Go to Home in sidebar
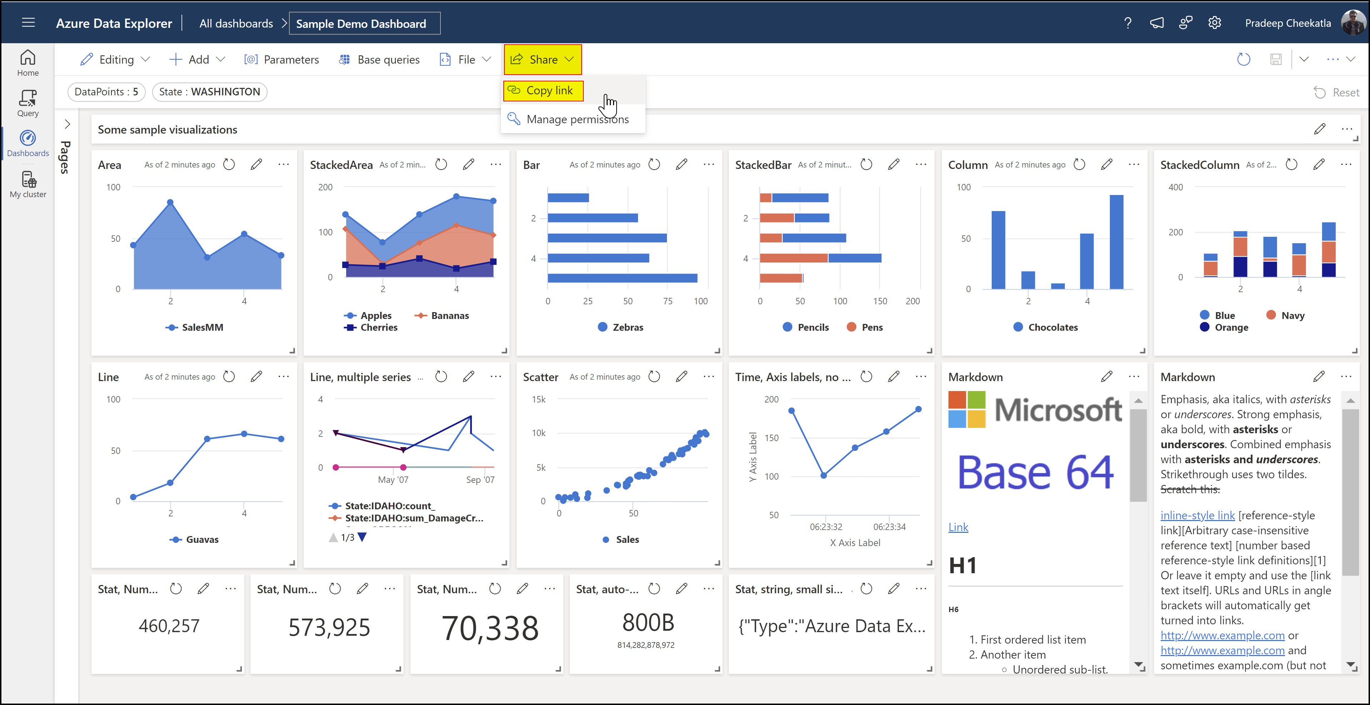The width and height of the screenshot is (1370, 705). pos(28,63)
